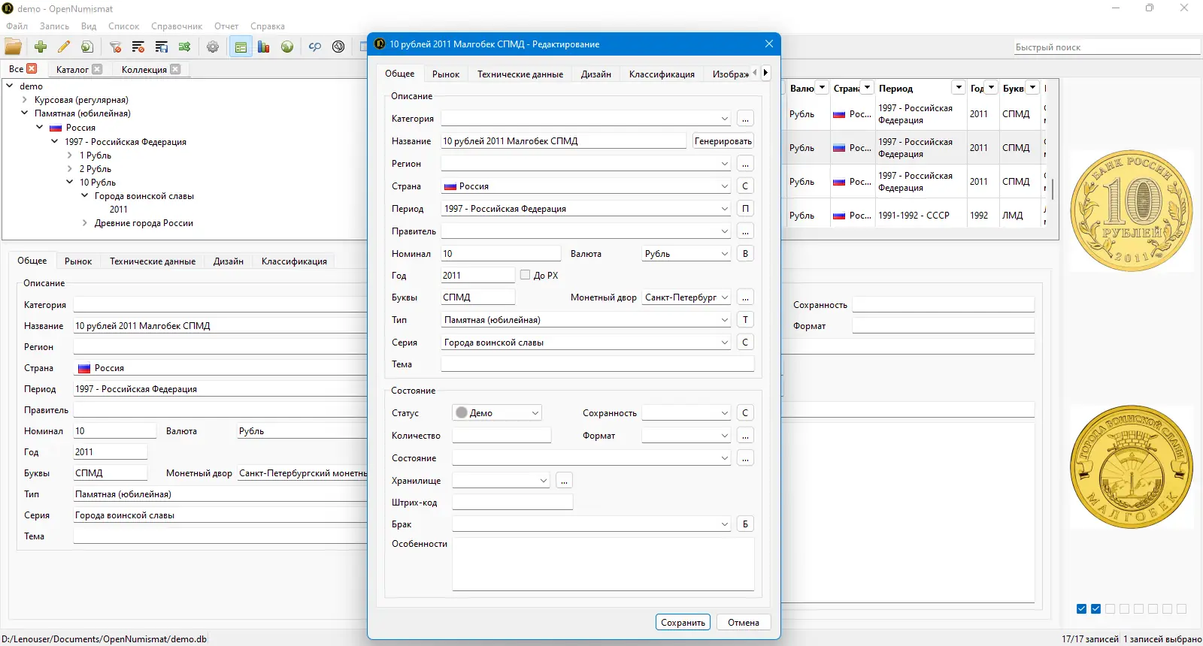Toggle the До РХ checkbox

[525, 275]
